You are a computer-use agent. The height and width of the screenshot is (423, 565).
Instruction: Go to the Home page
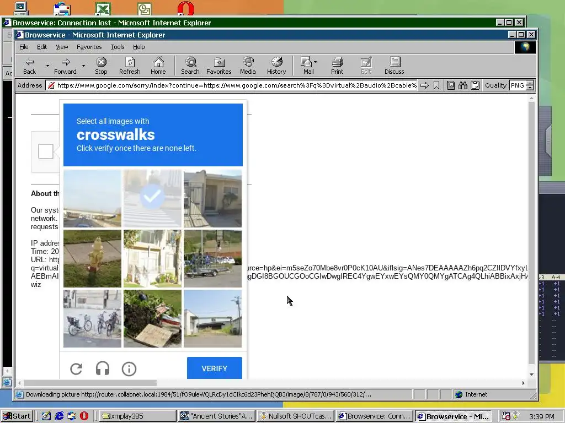158,66
